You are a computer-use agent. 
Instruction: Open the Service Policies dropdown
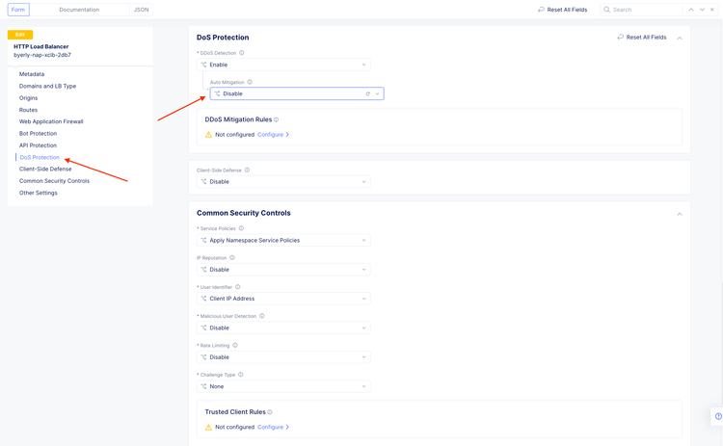[283, 240]
